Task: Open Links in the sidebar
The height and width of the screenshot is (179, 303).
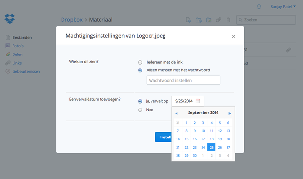Action: pos(17,63)
